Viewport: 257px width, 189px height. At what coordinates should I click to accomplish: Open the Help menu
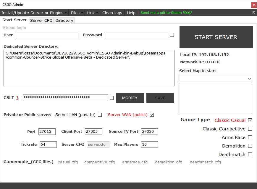pos(131,13)
